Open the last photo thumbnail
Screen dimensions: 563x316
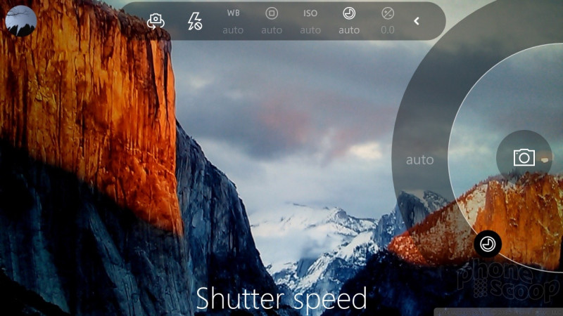[21, 21]
